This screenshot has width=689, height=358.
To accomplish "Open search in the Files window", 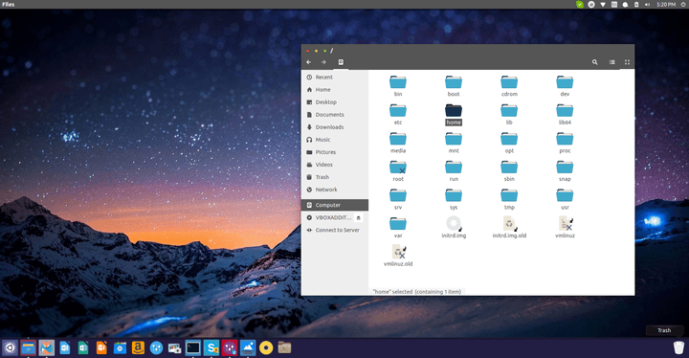I will [x=594, y=62].
